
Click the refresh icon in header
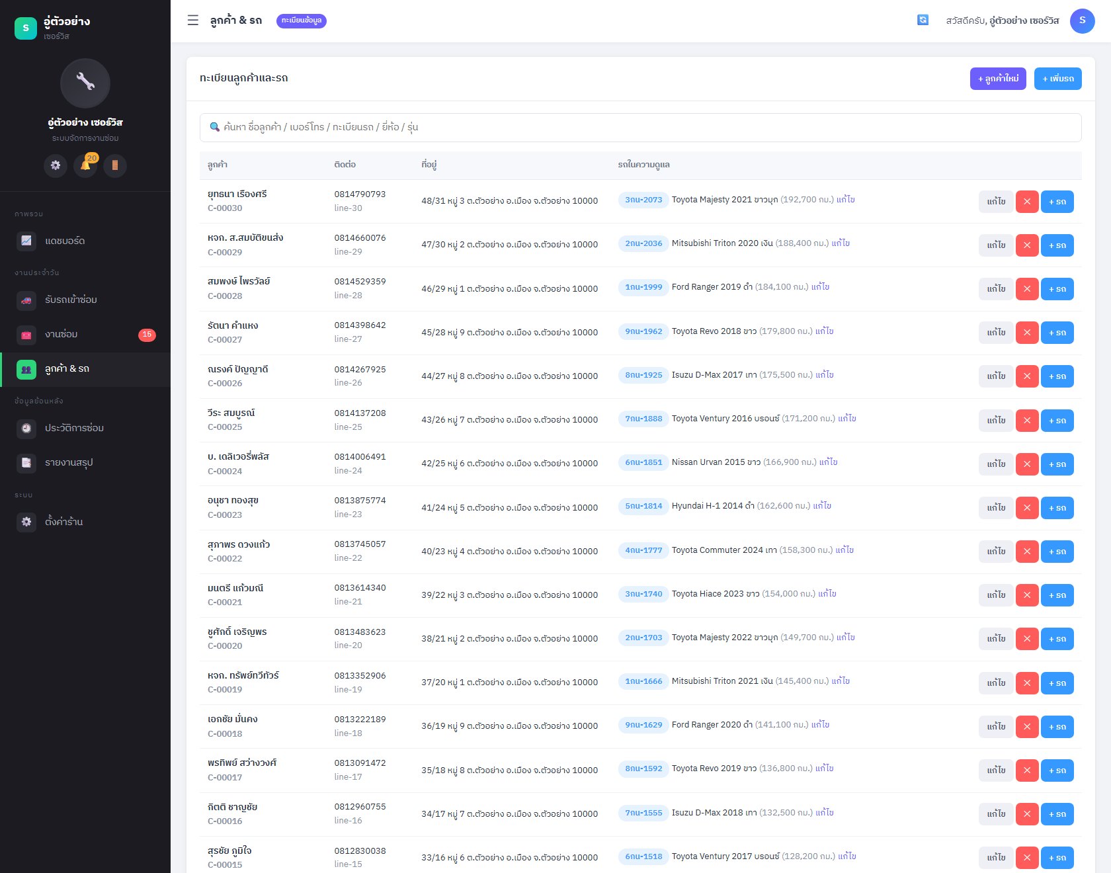[923, 21]
